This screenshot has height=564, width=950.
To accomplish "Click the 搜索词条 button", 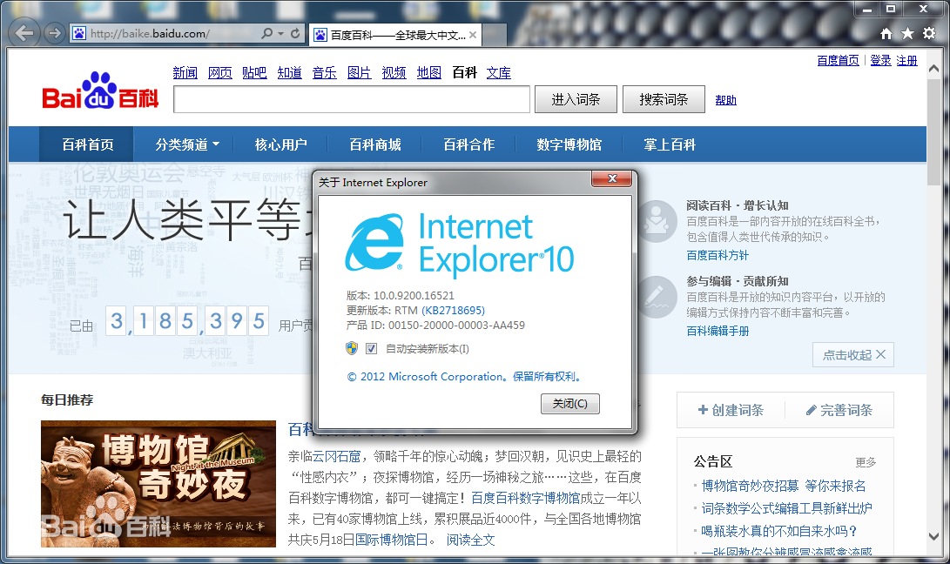I will click(x=664, y=99).
